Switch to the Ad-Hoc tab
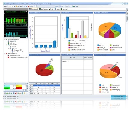 (x=64, y=9)
